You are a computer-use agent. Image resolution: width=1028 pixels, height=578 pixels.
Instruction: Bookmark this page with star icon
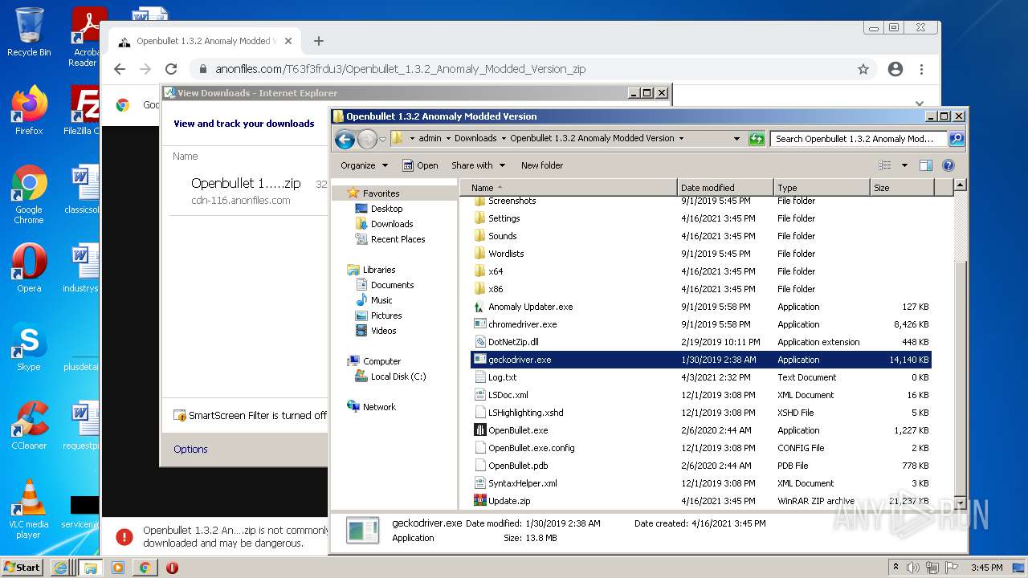[863, 69]
